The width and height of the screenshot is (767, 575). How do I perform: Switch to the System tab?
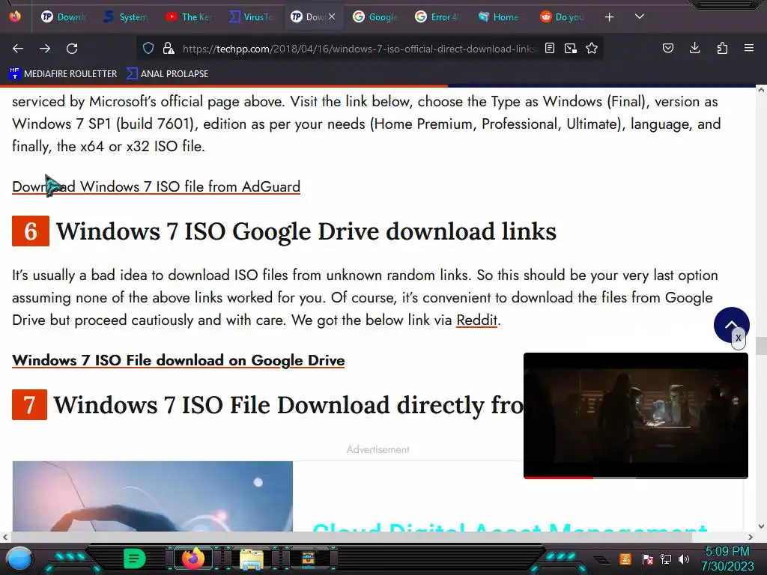click(125, 17)
